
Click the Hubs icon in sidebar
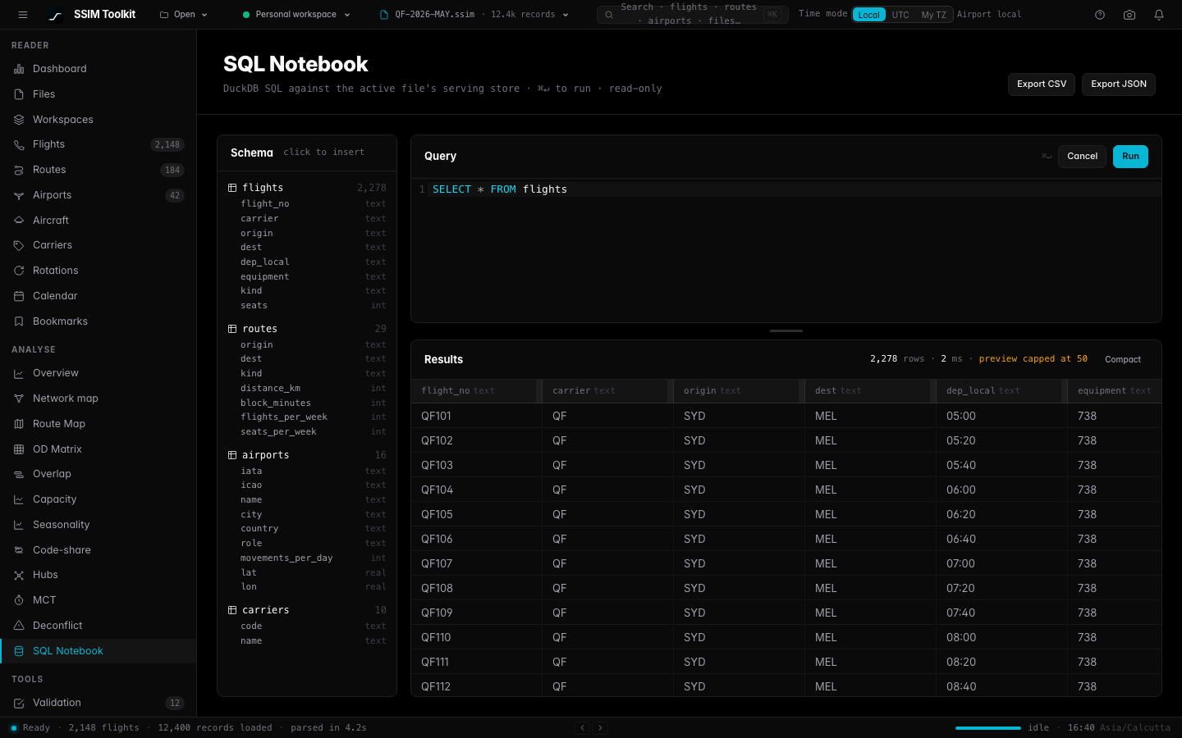19,575
